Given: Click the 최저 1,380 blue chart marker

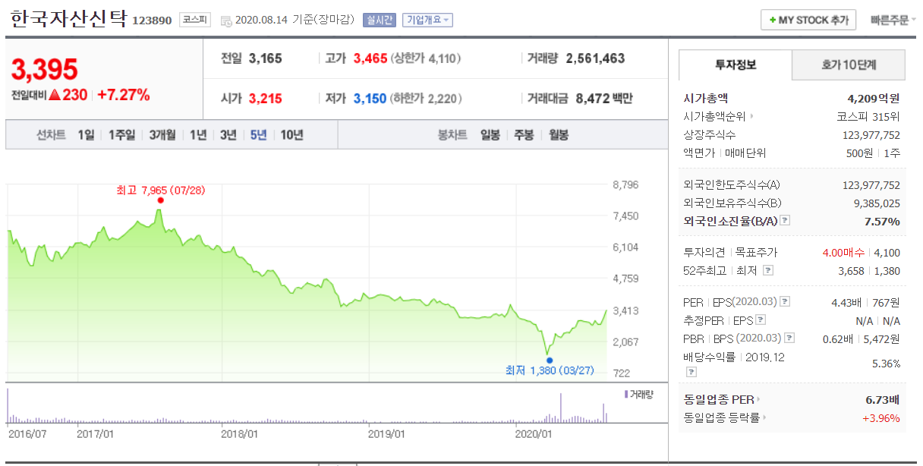Looking at the screenshot, I should (x=549, y=361).
